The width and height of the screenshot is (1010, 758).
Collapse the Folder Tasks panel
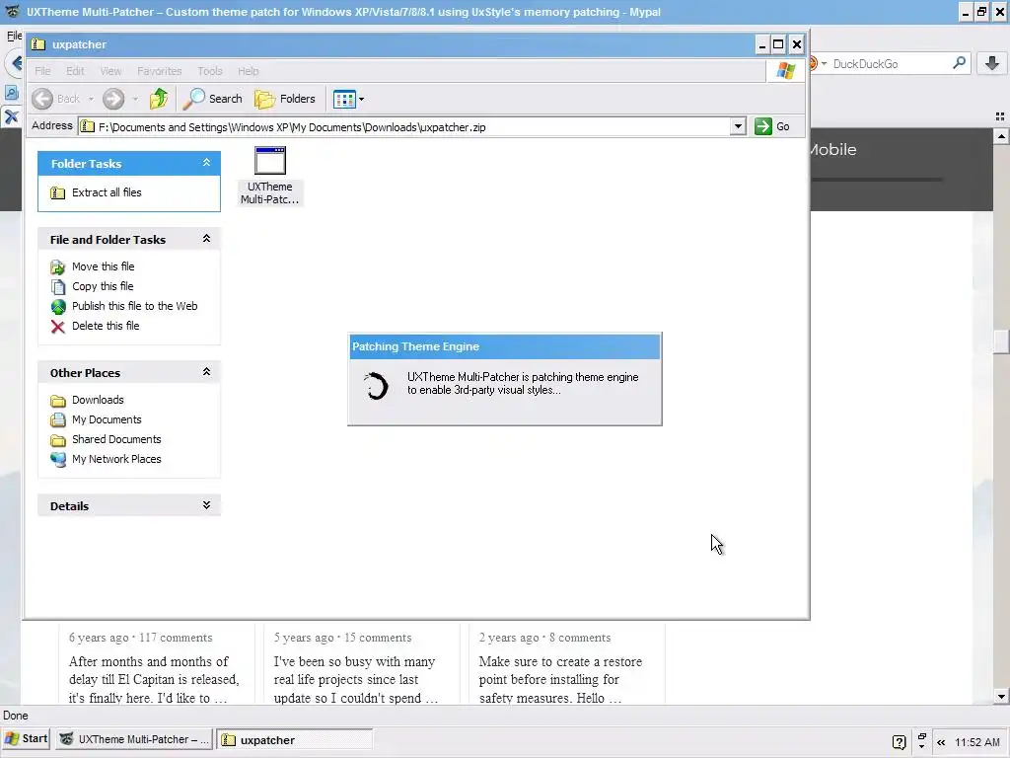[206, 163]
